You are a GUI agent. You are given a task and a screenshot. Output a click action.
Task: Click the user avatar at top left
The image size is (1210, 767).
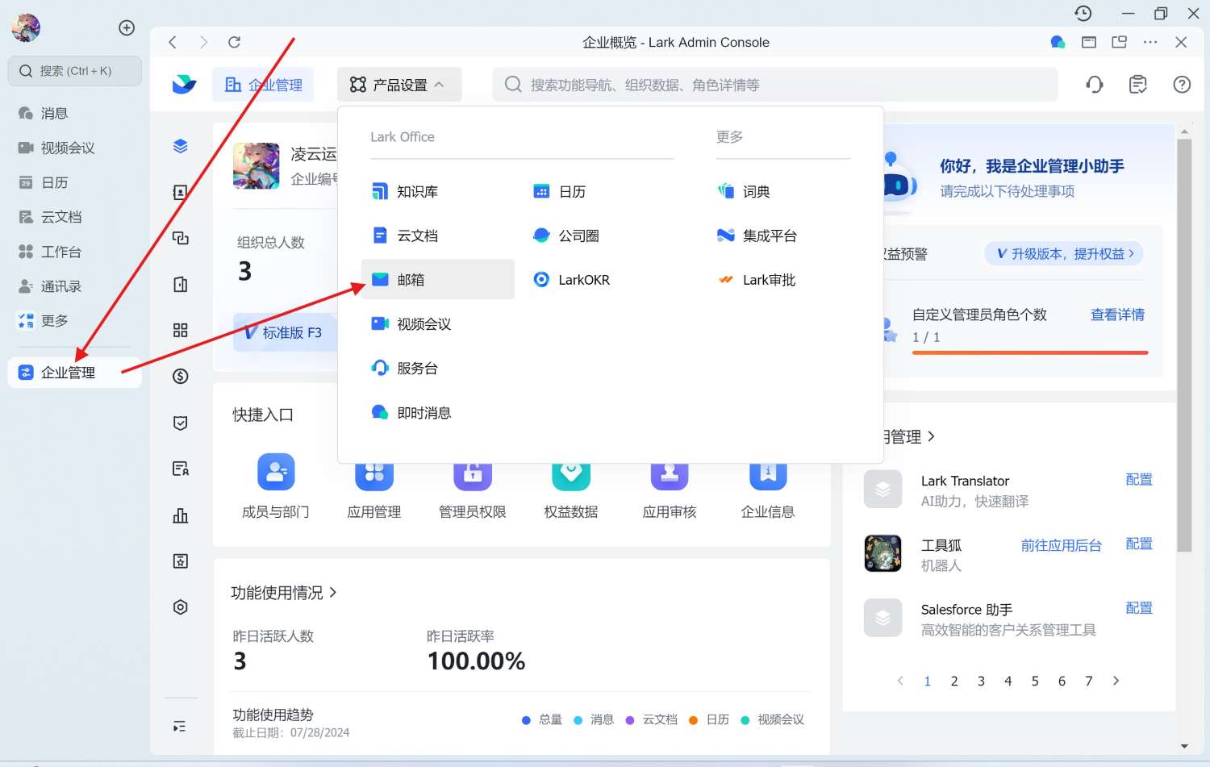[x=26, y=27]
